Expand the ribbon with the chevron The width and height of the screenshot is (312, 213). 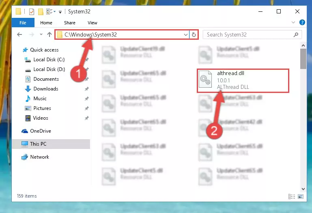click(x=293, y=22)
